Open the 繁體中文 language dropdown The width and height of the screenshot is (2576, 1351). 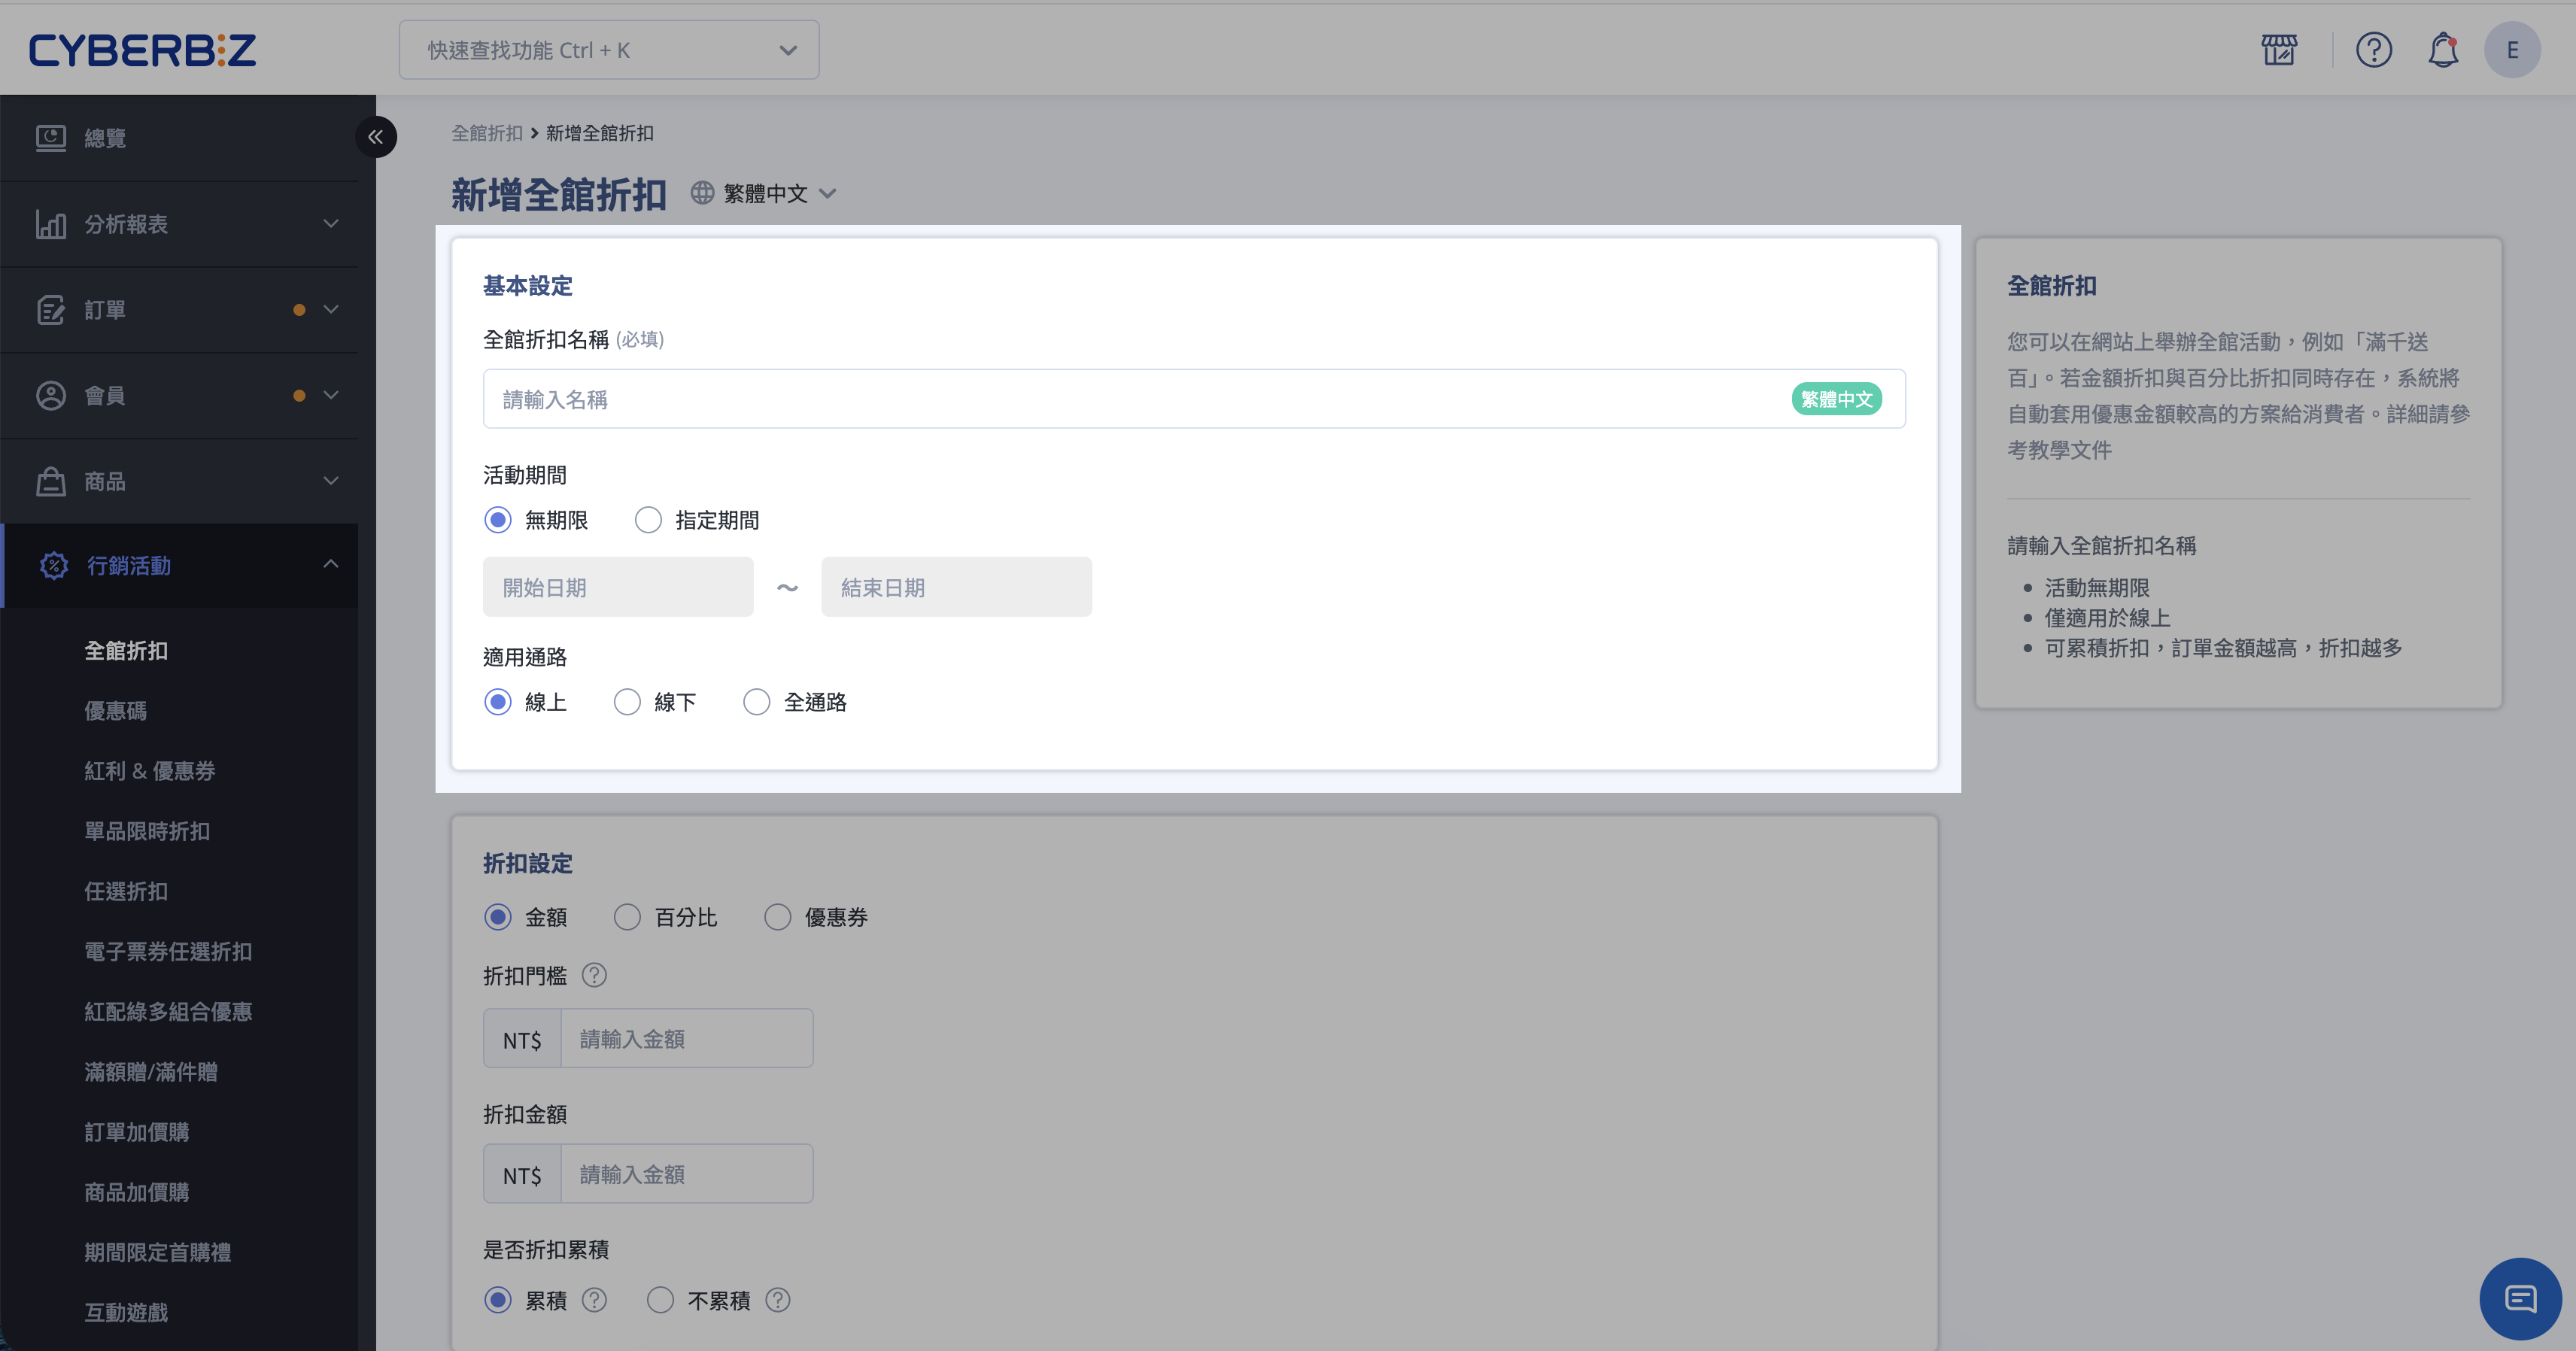coord(764,193)
